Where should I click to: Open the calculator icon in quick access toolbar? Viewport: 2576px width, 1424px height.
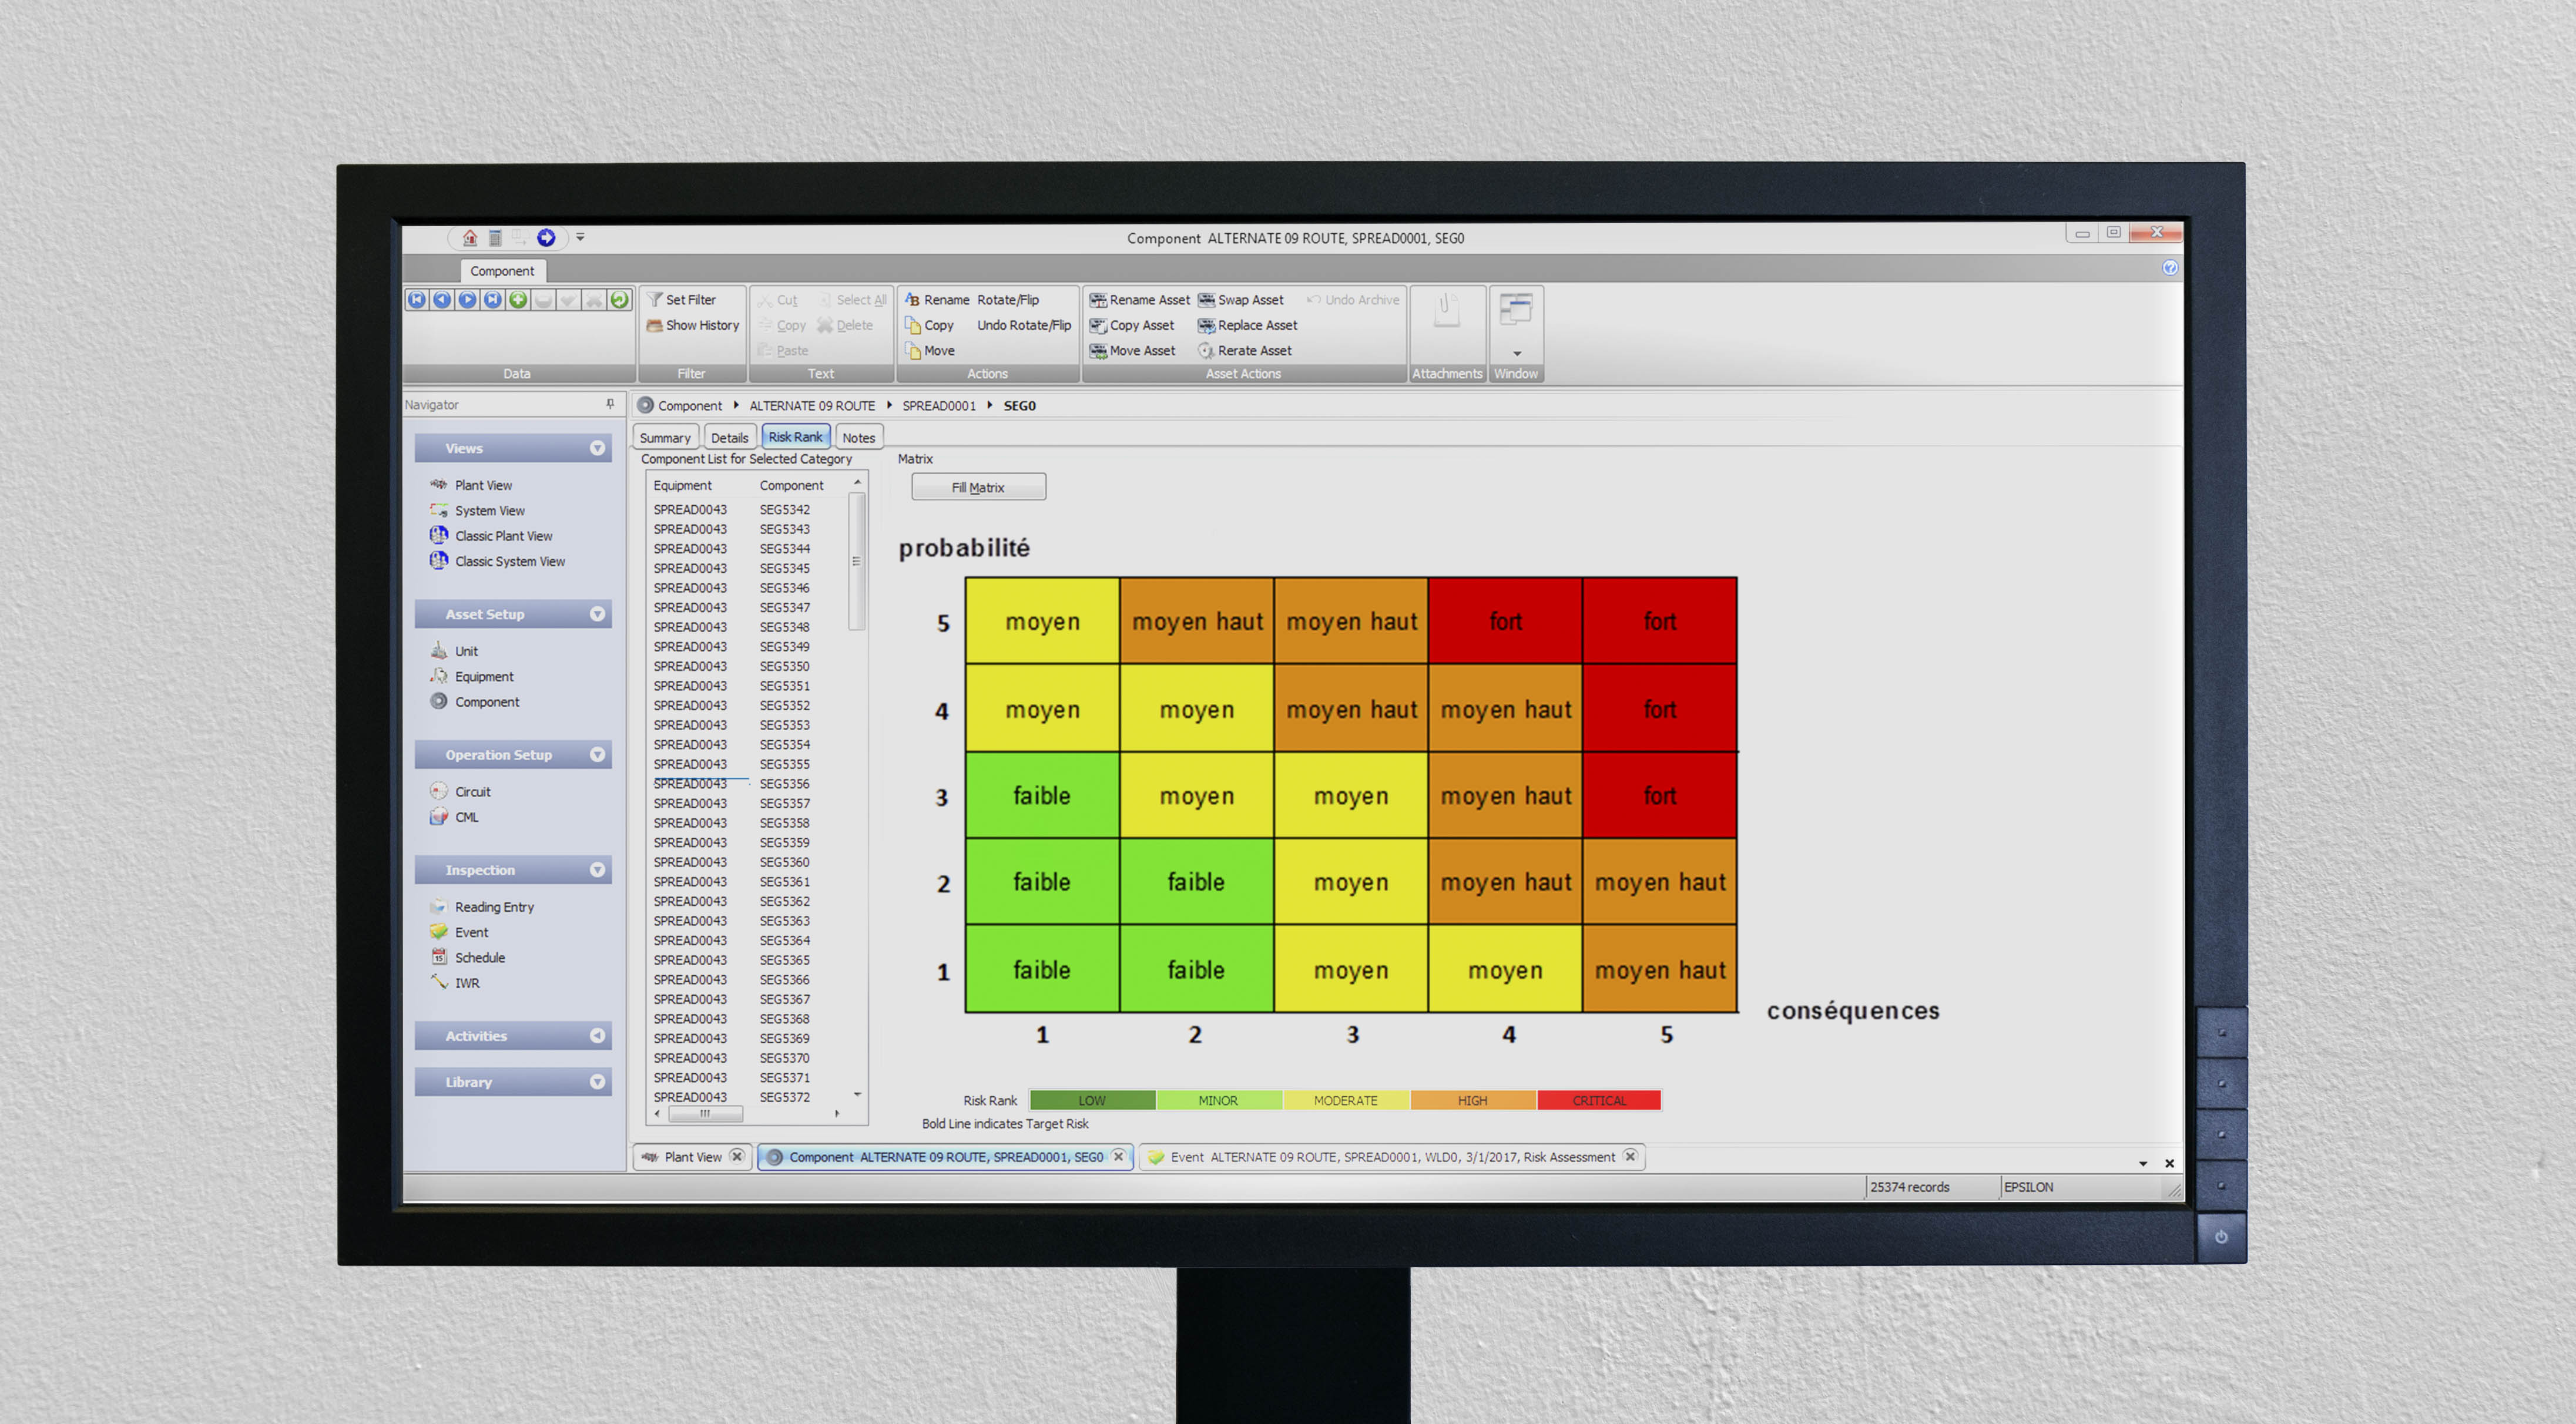[495, 237]
